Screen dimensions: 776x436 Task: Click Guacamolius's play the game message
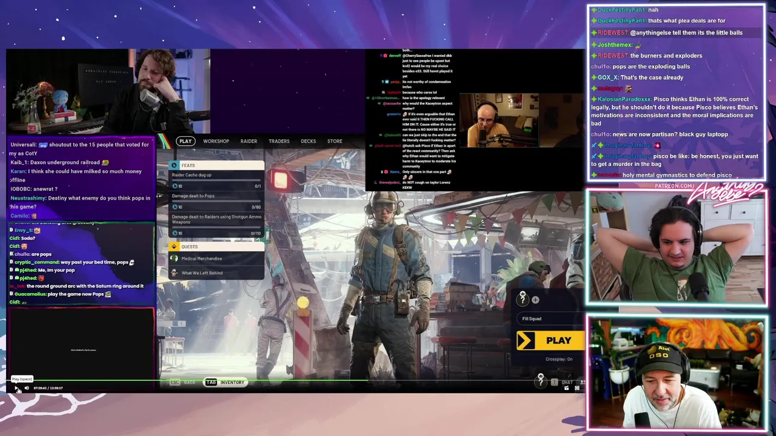tap(61, 294)
